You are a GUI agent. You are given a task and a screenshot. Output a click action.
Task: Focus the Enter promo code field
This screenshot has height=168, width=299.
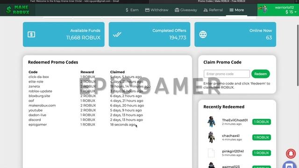[227, 74]
